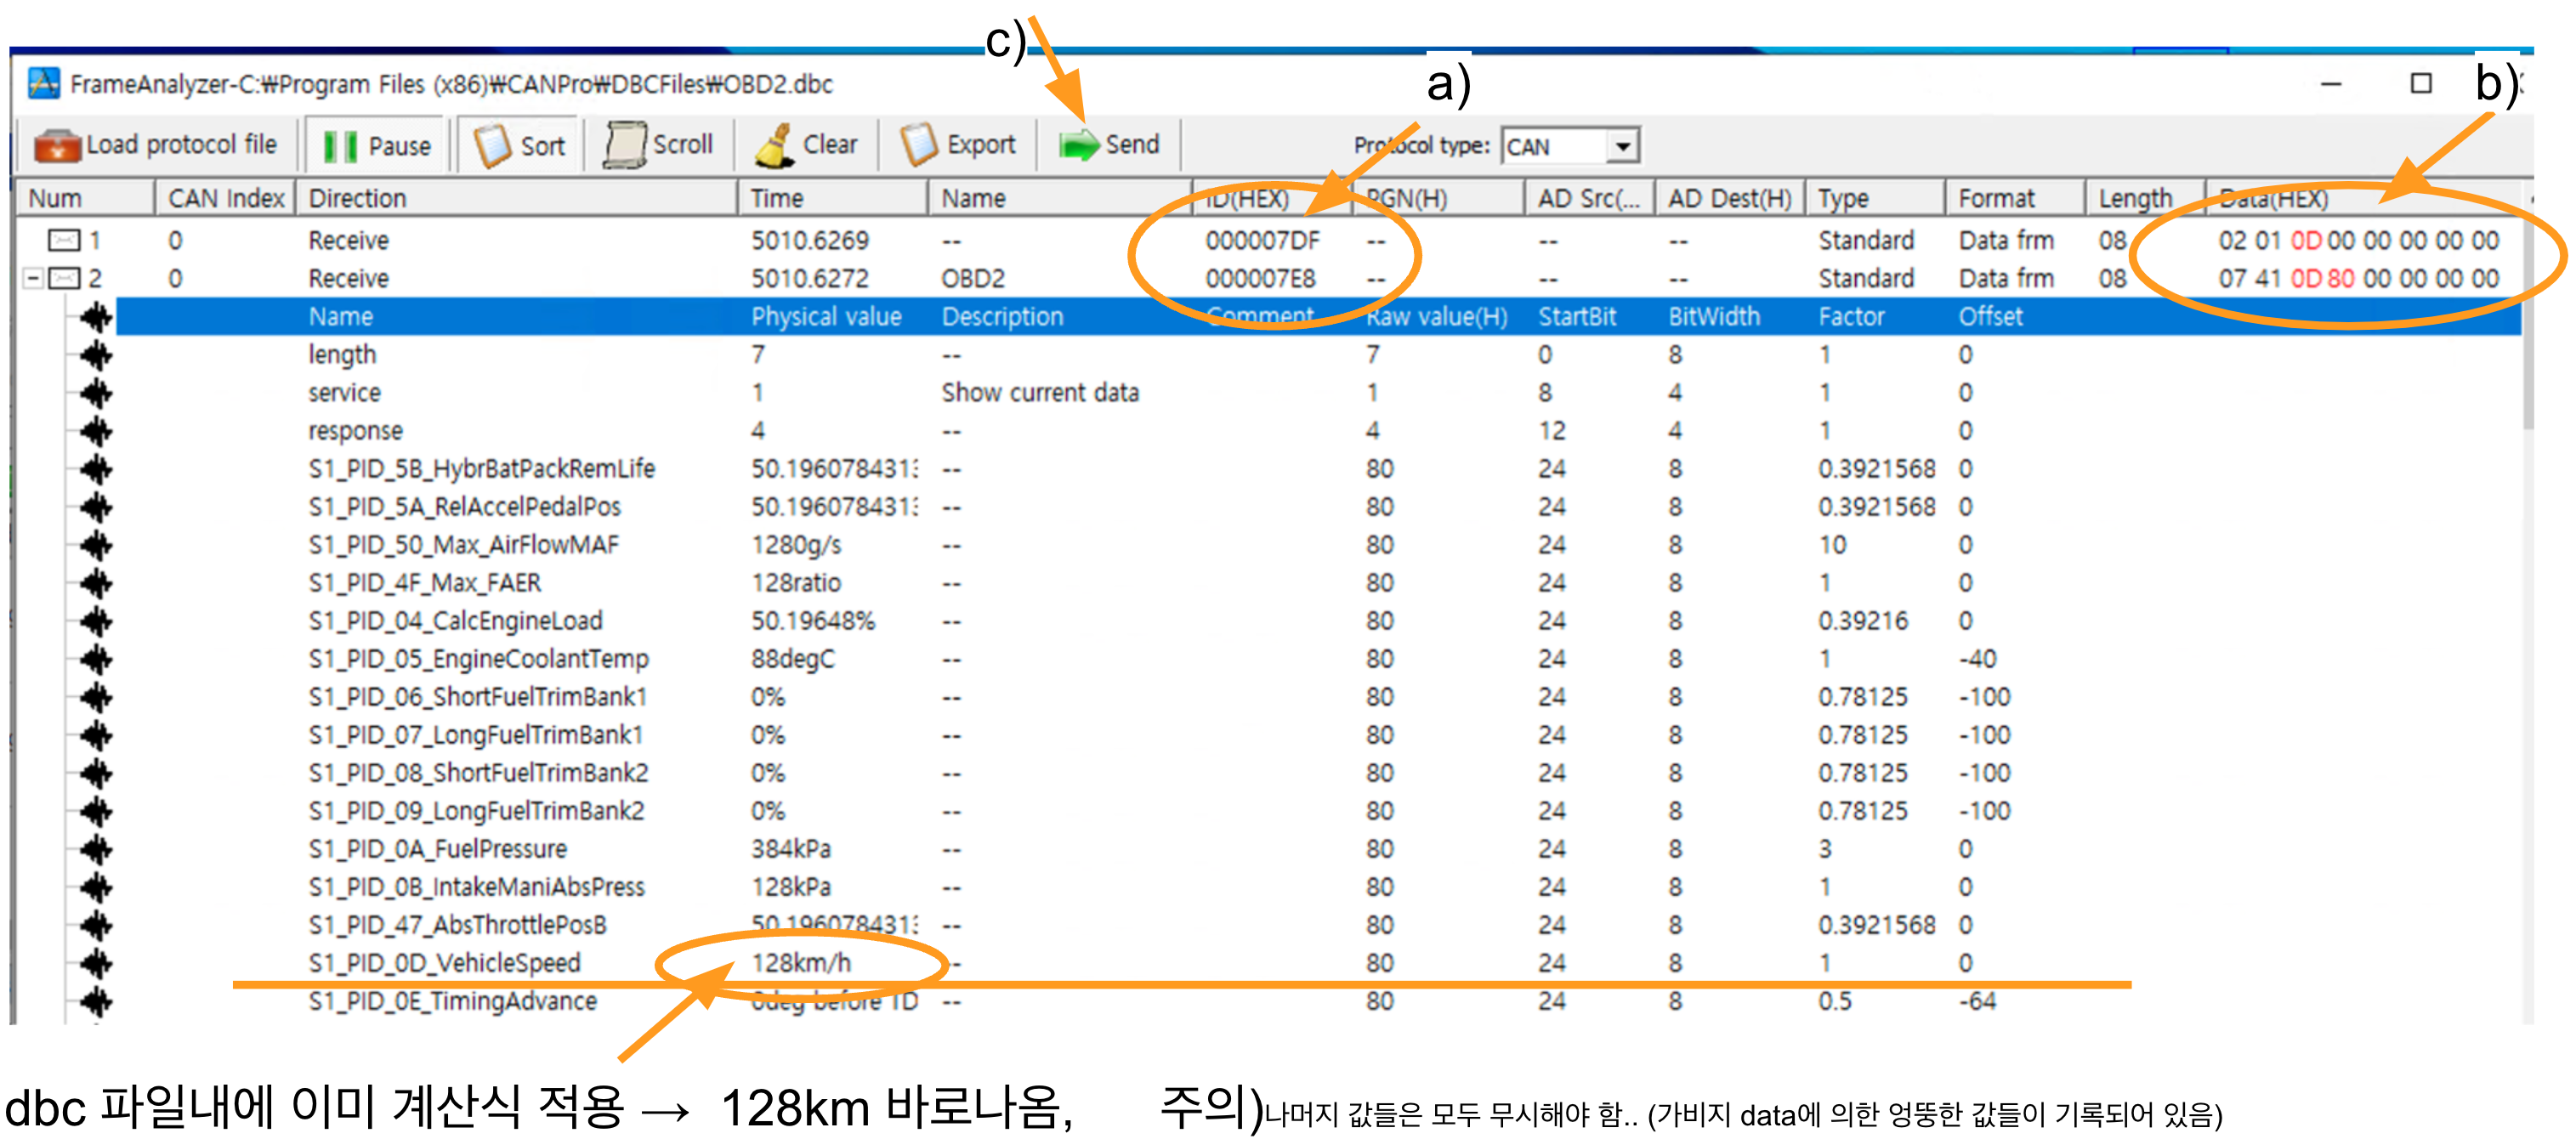Image resolution: width=2576 pixels, height=1139 pixels.
Task: Click the FrameAnalyzer app icon in title bar
Action: [43, 84]
